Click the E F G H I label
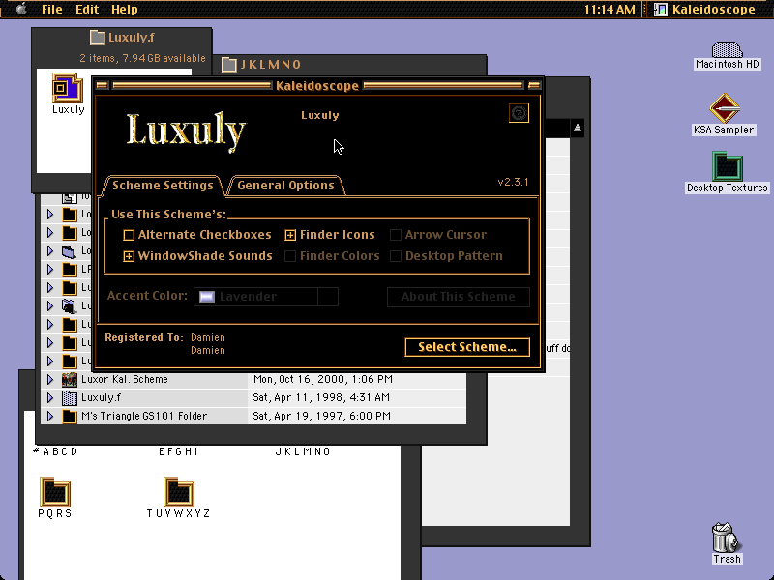The height and width of the screenshot is (580, 774). [178, 451]
